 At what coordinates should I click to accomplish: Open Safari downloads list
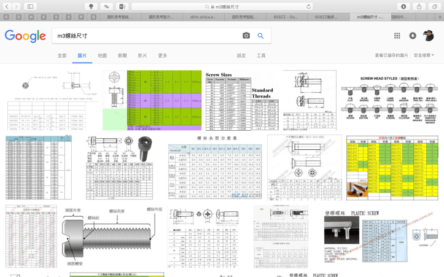tap(403, 6)
